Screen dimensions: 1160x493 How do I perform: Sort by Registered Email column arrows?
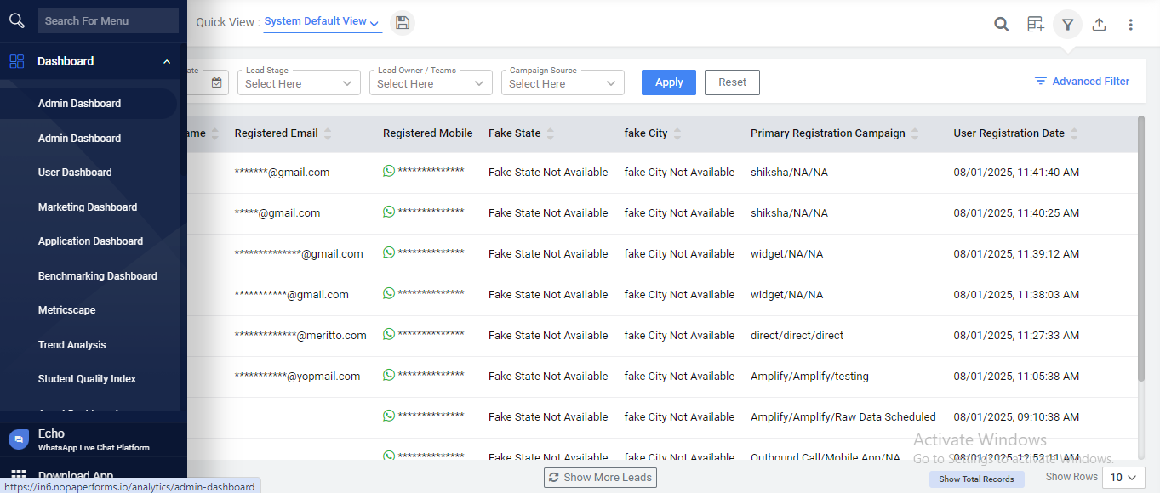(x=328, y=133)
